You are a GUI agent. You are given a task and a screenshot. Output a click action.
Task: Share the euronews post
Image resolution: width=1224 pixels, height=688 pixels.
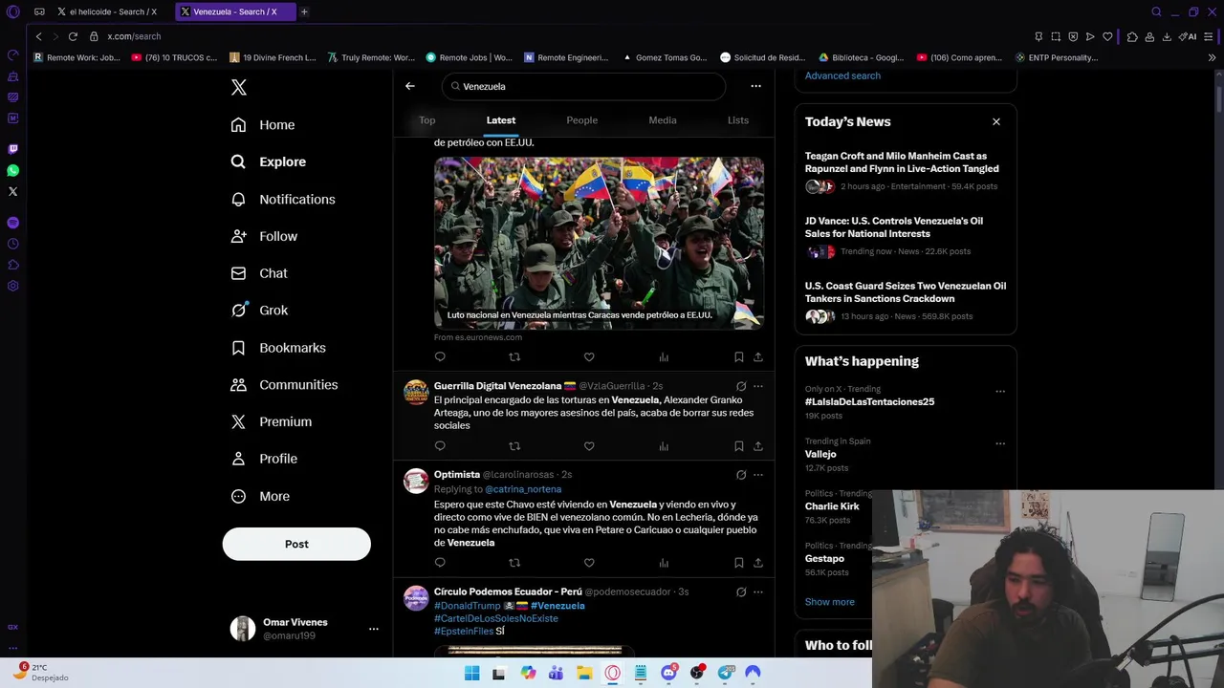[x=758, y=357]
